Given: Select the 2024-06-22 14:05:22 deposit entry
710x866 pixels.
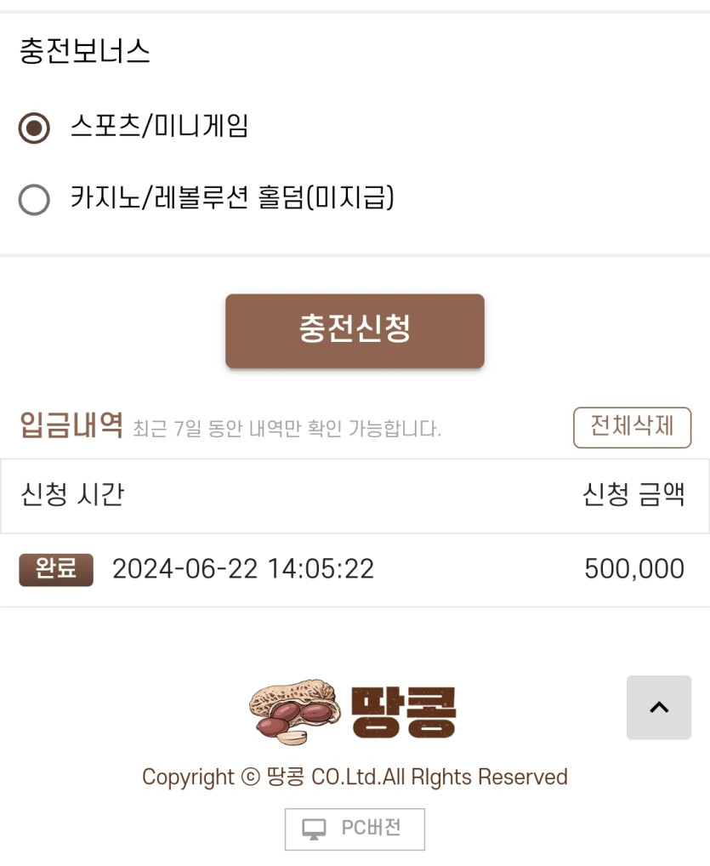Looking at the screenshot, I should (x=243, y=569).
